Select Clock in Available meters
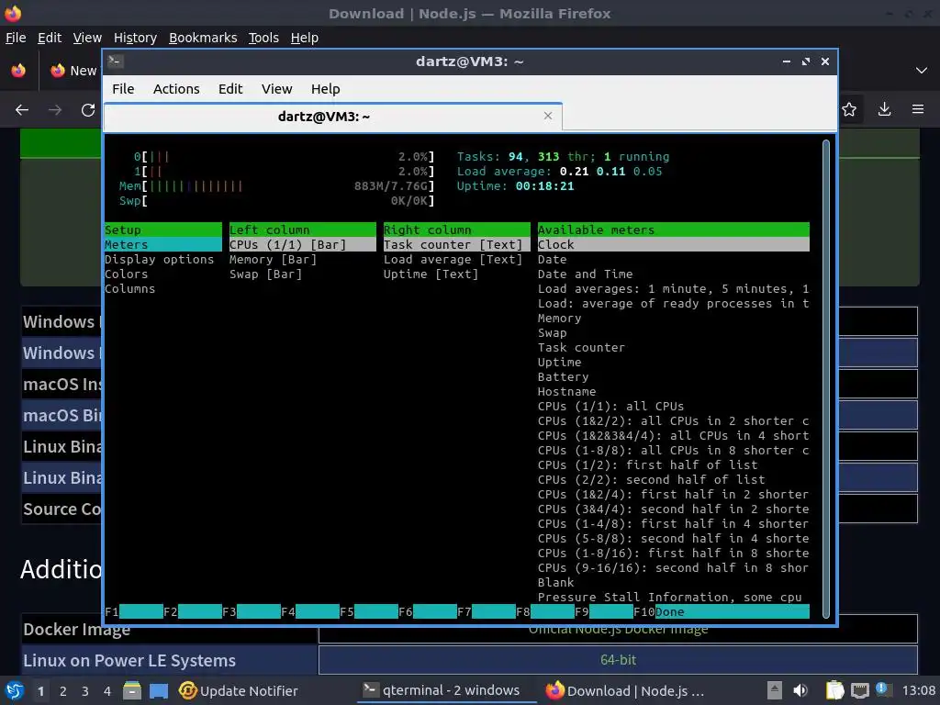The image size is (940, 705). 673,244
